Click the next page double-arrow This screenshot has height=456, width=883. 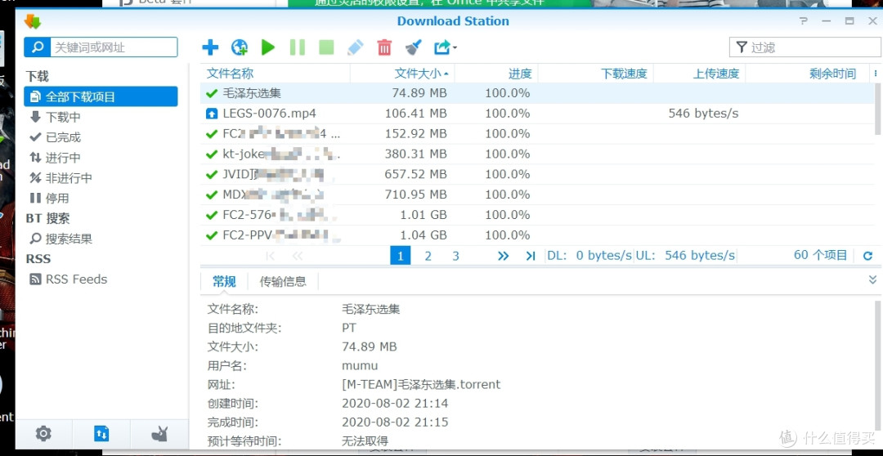click(x=503, y=256)
